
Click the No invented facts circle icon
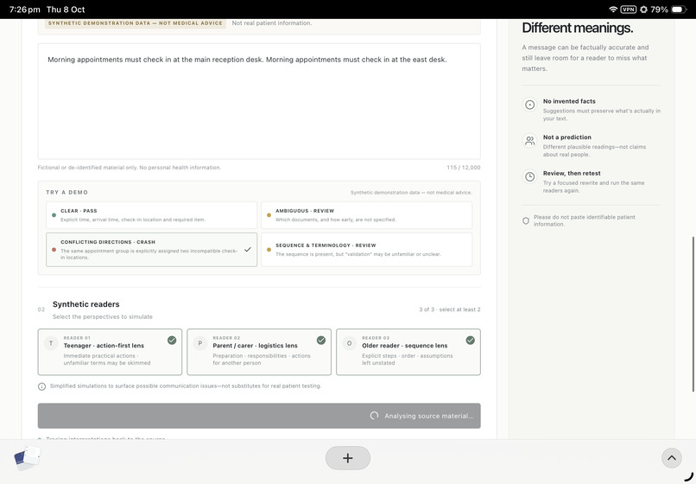coord(529,105)
